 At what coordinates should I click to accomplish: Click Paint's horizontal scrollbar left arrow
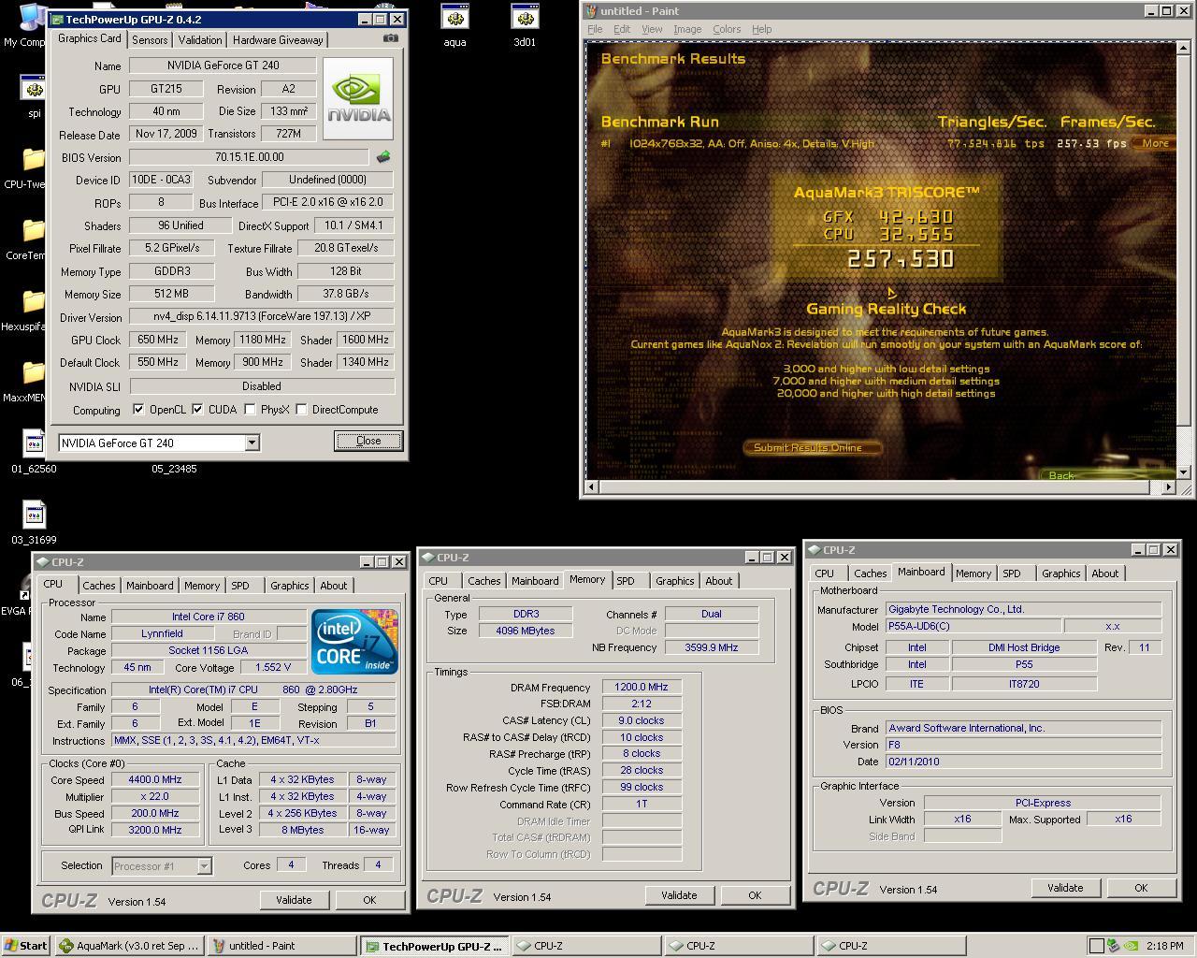click(x=590, y=486)
